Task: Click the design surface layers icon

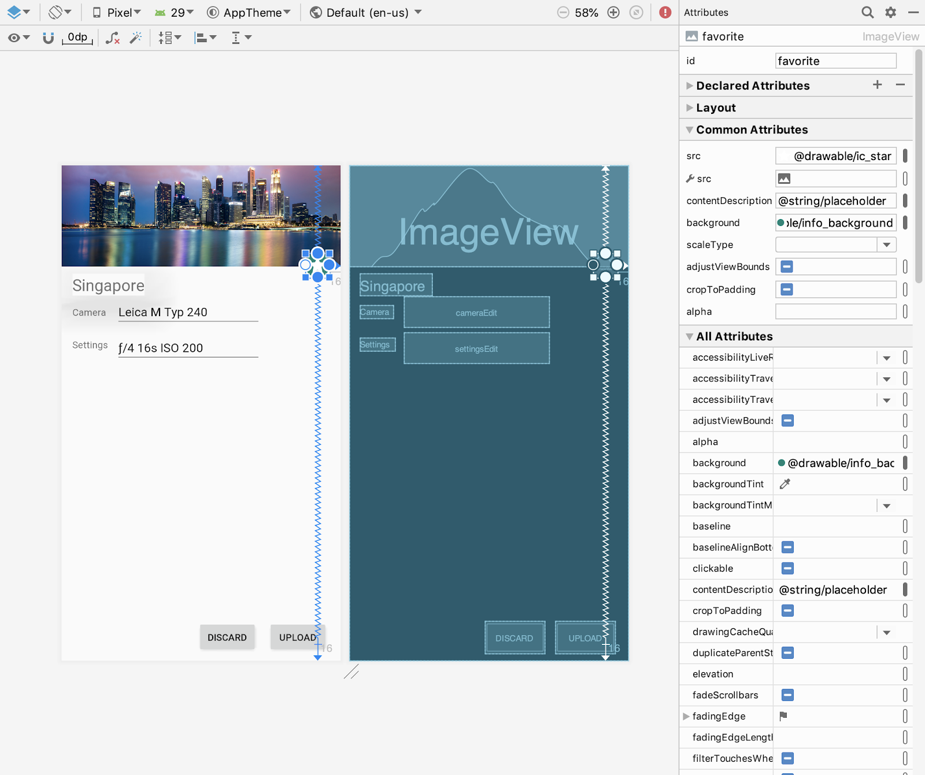Action: tap(14, 12)
